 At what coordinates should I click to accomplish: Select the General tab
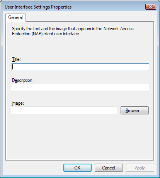tap(15, 17)
